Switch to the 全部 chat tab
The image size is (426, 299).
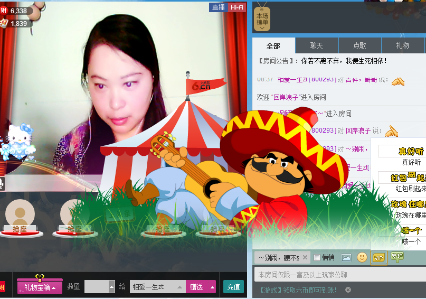pyautogui.click(x=273, y=45)
